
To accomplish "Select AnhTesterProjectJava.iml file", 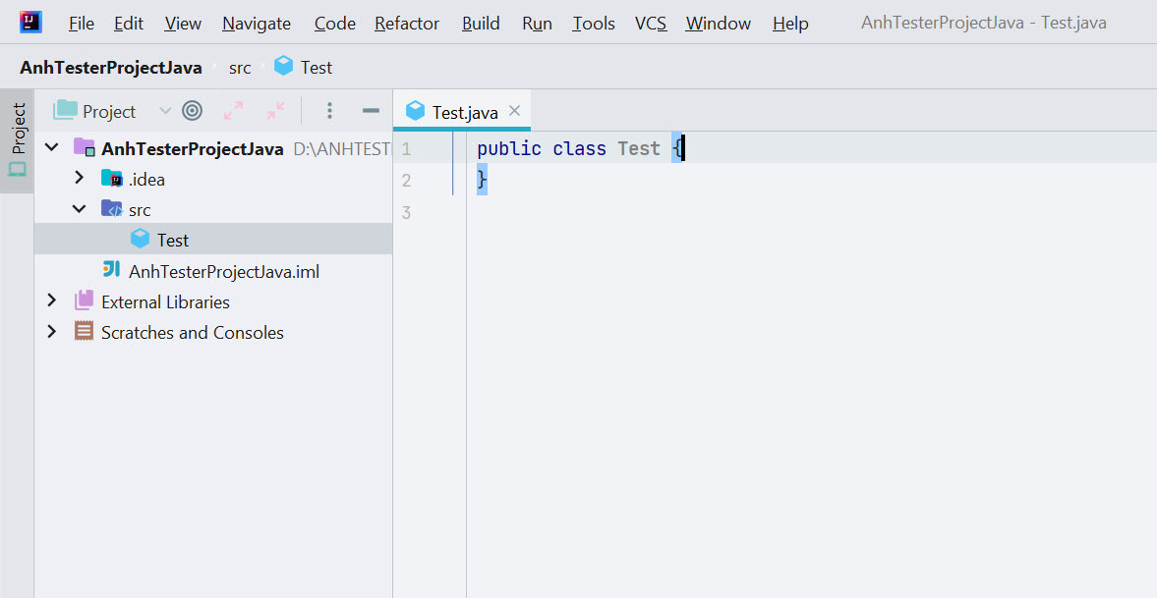I will (223, 271).
